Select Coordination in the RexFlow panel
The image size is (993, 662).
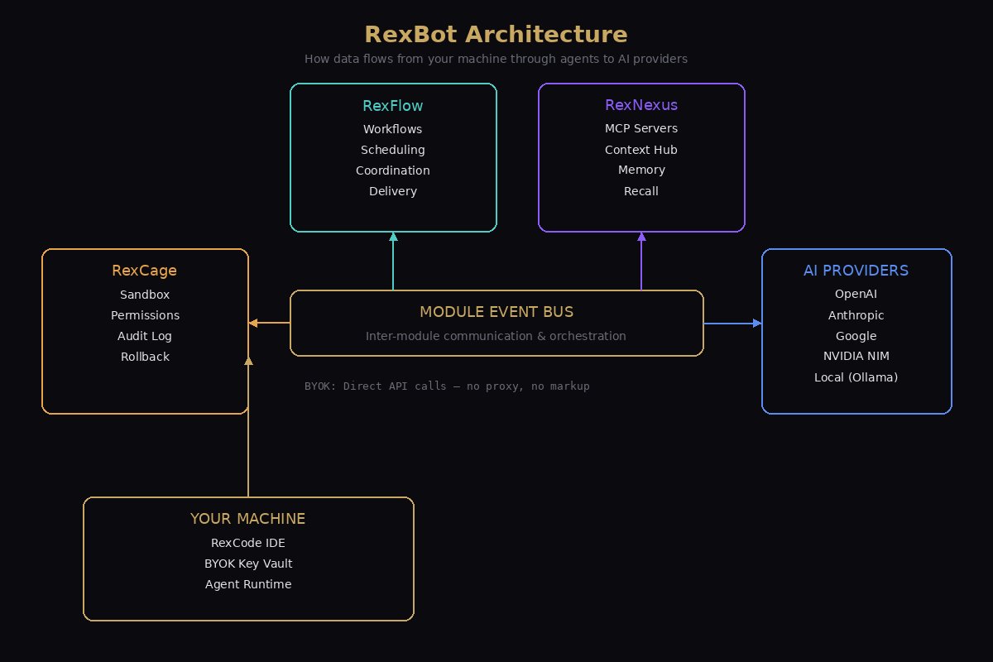[x=392, y=170]
